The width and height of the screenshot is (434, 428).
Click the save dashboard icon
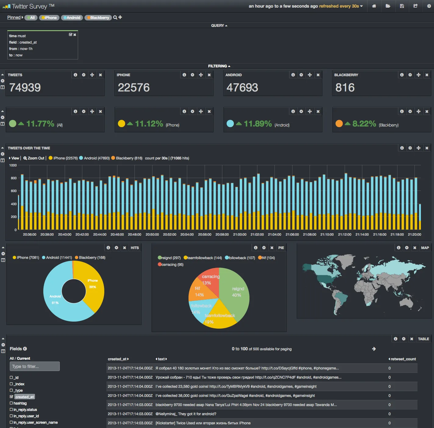click(x=402, y=6)
